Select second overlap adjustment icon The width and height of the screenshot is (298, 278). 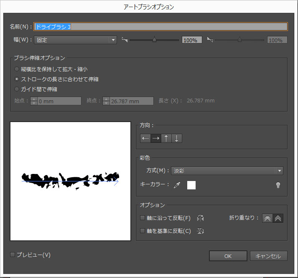278,218
